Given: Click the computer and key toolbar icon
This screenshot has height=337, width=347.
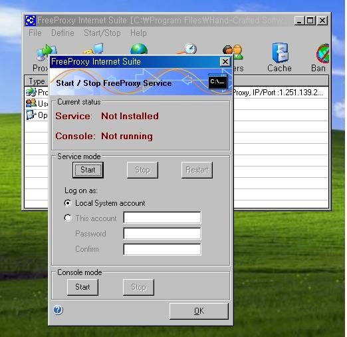Looking at the screenshot, I should tap(94, 49).
